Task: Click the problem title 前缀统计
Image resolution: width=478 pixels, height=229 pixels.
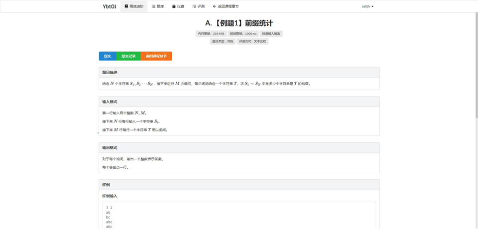Action: tap(239, 23)
